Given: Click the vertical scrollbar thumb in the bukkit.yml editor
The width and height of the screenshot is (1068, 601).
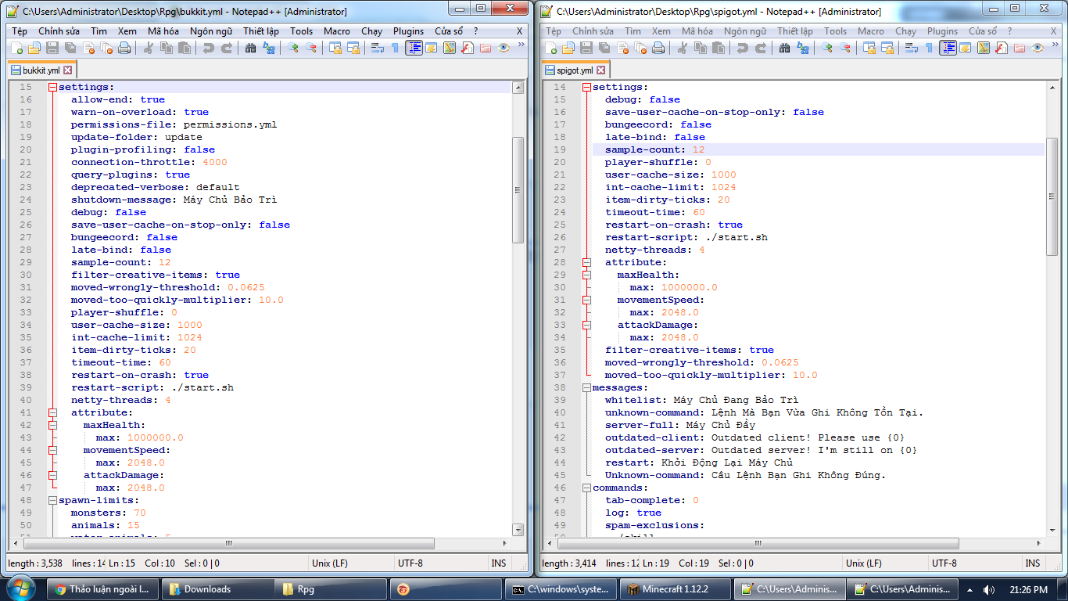Looking at the screenshot, I should pyautogui.click(x=518, y=189).
